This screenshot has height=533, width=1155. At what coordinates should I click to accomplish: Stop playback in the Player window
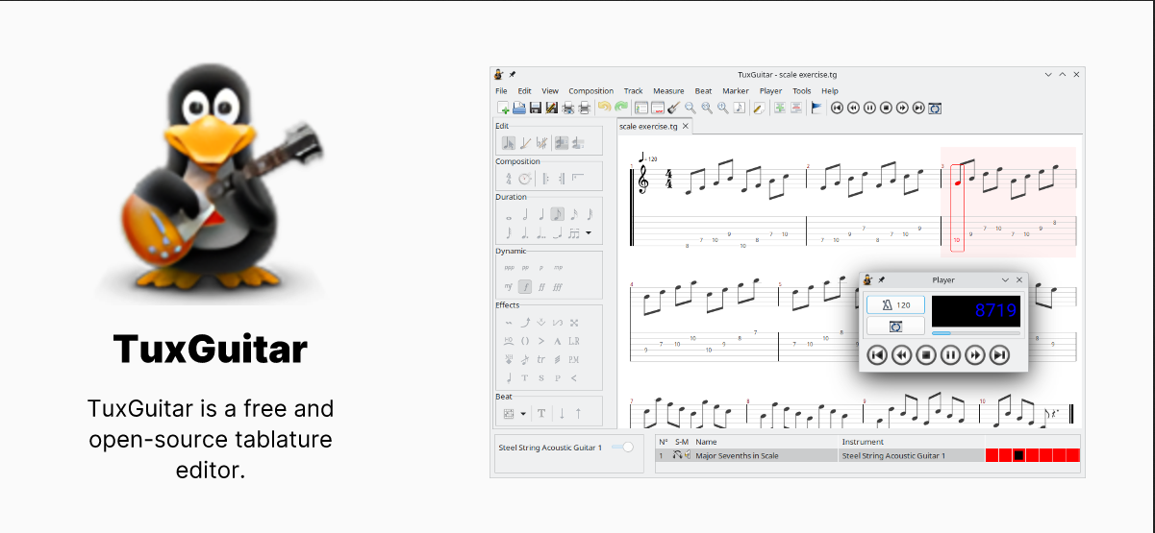click(926, 354)
